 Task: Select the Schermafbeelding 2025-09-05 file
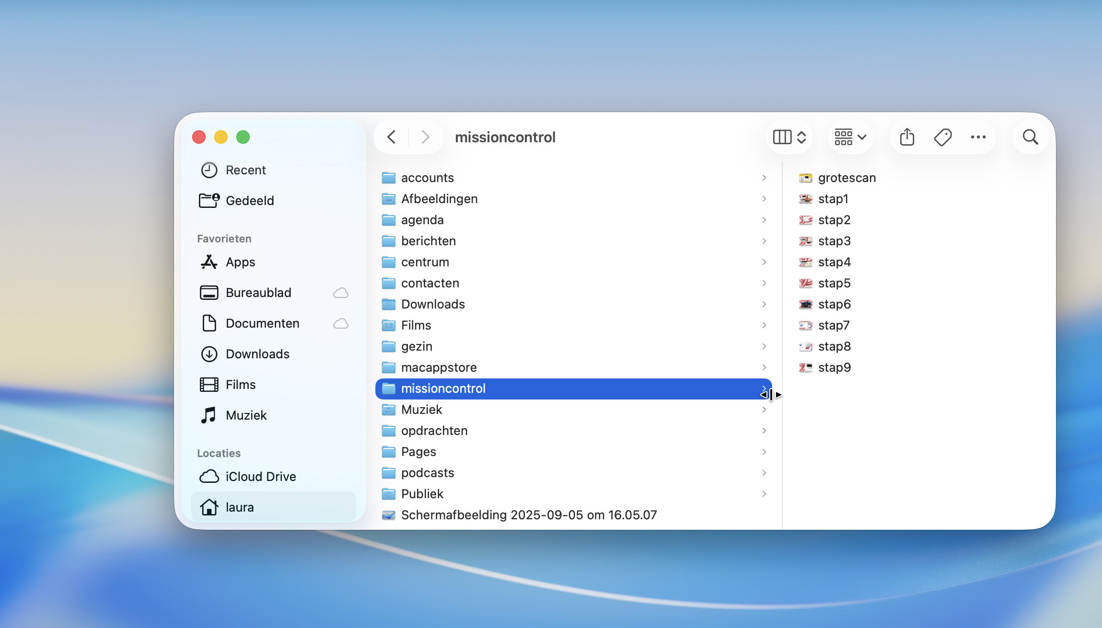click(528, 515)
